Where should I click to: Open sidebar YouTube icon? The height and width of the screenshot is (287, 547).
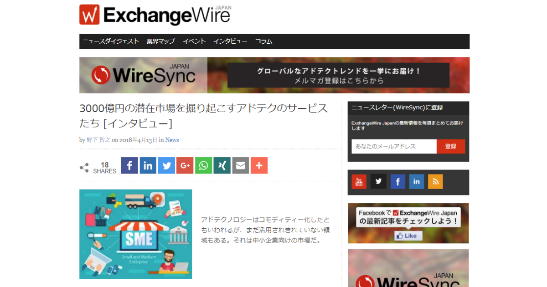[359, 182]
